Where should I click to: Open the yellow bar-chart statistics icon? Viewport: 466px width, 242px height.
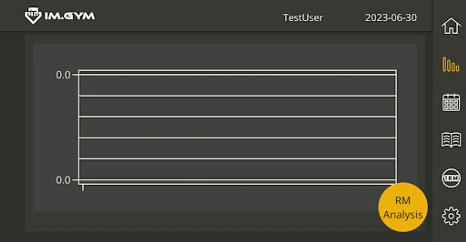pos(451,65)
